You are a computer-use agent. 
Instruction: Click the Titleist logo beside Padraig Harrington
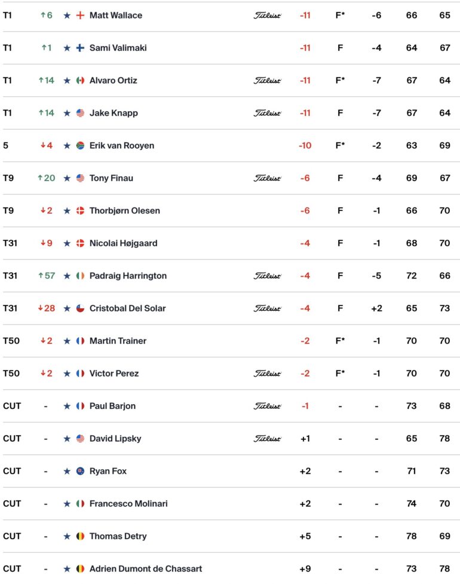click(x=267, y=276)
